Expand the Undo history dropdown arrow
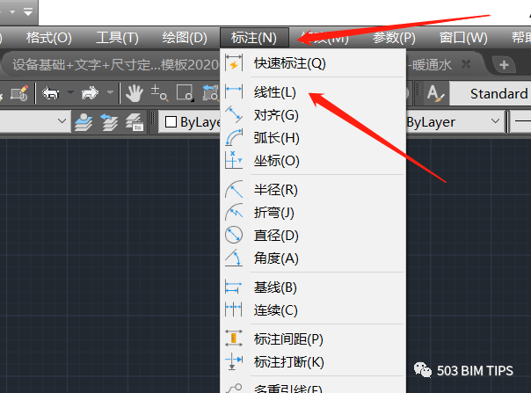The image size is (531, 393). [x=70, y=92]
